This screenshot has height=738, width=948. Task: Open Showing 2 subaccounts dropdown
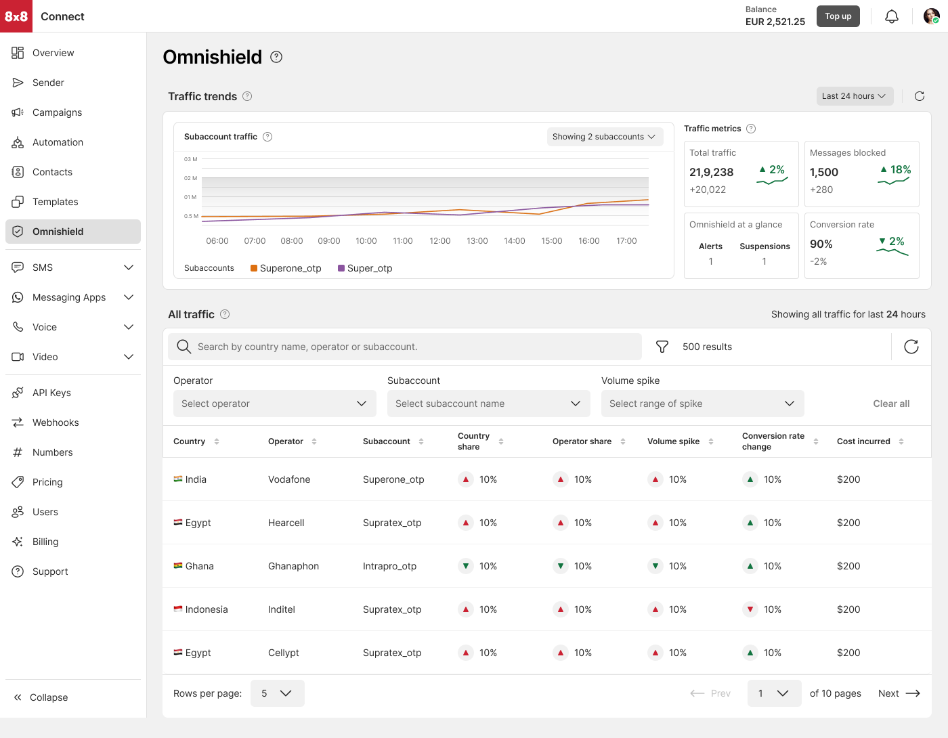point(605,137)
